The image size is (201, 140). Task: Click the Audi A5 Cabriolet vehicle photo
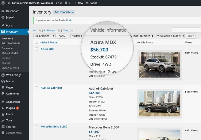[160, 104]
